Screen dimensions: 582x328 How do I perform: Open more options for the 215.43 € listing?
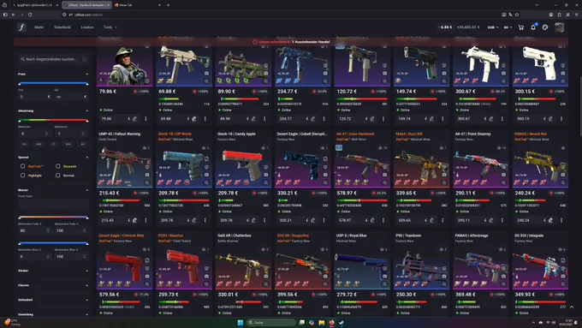(x=145, y=220)
